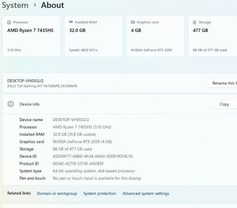
Task: Open Advanced system settings link
Action: [146, 193]
